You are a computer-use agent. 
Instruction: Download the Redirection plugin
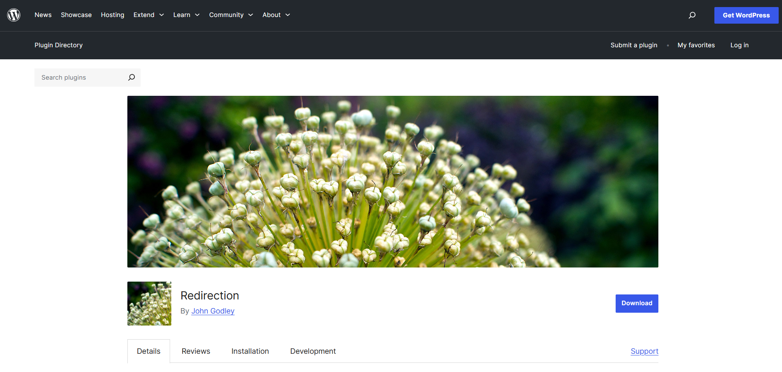[x=636, y=304]
